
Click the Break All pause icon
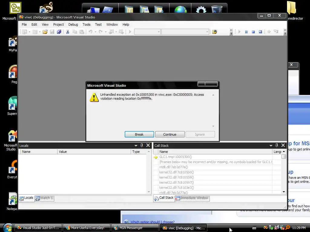246,32
